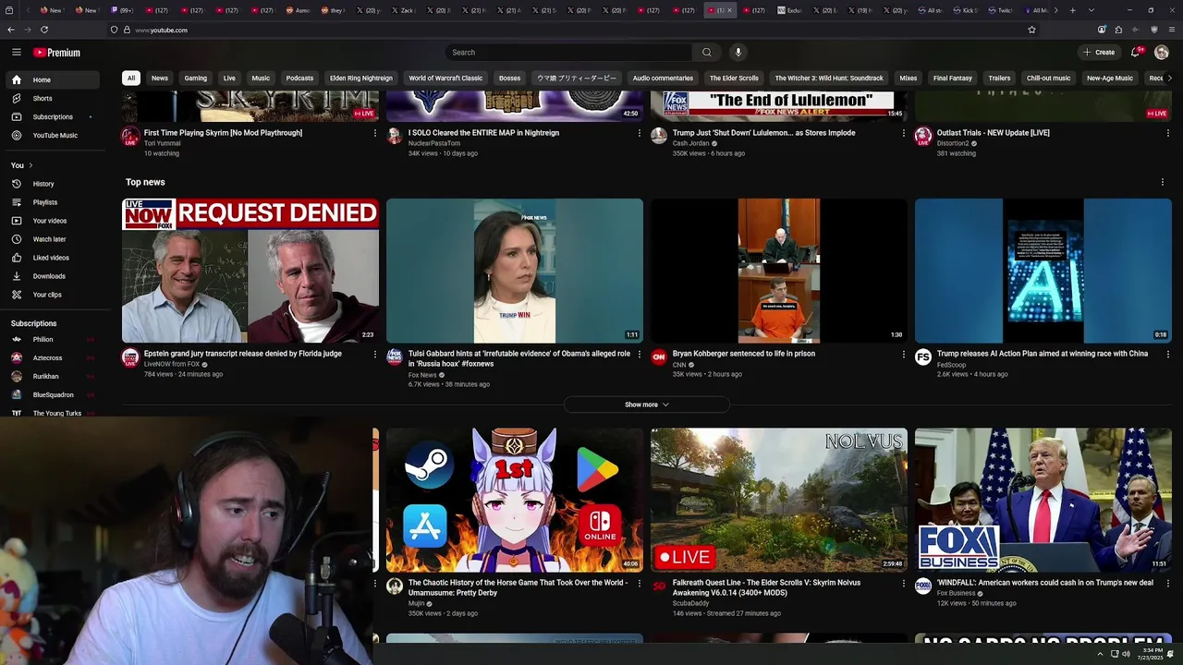Select the Gaming filter chip
Screen dimensions: 1183x665
click(196, 79)
